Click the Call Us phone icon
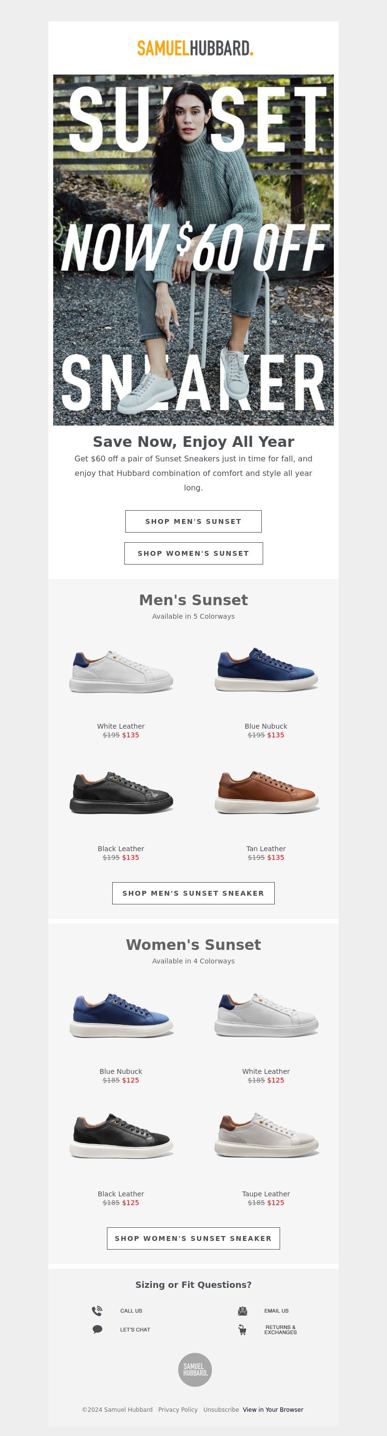Screen dimensions: 387x1436 97,1311
